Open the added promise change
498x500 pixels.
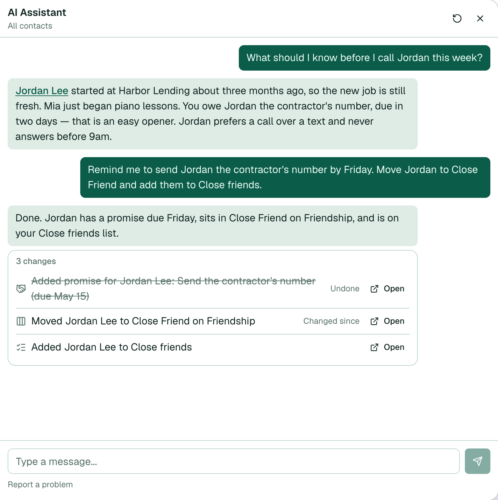(x=387, y=289)
